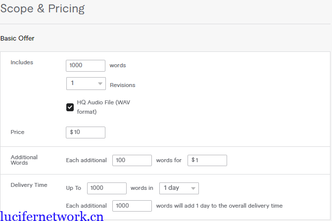The height and width of the screenshot is (221, 332).
Task: Focus the delivery 'Each additional' 1000 field
Action: tap(132, 206)
